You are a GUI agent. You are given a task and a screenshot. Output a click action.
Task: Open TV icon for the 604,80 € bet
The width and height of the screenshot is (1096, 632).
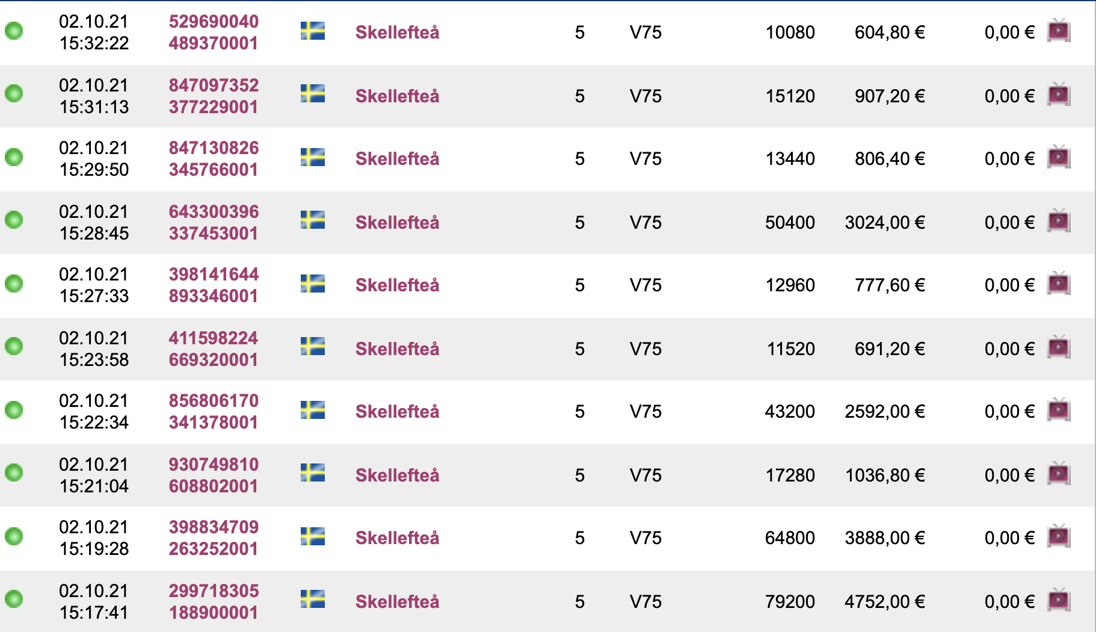tap(1059, 31)
